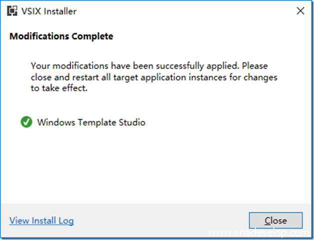Click the word "Please" in the message
Screen dimensions: 314x240
257,66
